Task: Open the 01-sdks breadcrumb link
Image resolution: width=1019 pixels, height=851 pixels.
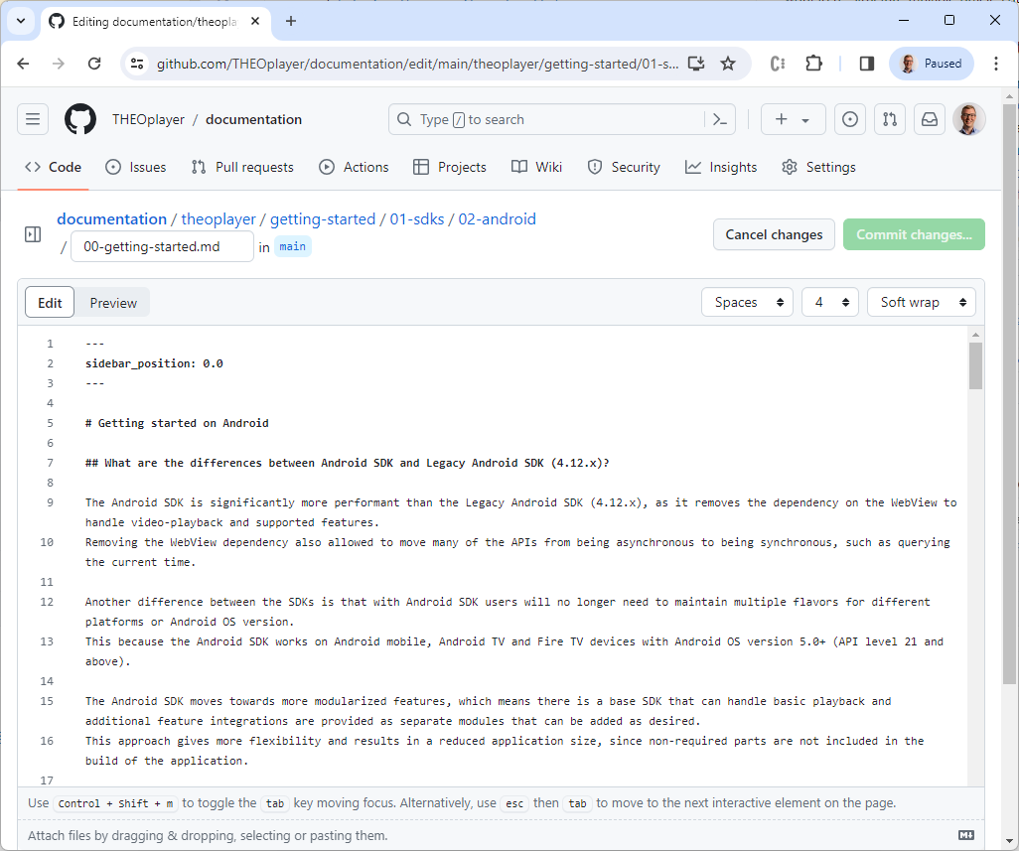Action: [417, 218]
